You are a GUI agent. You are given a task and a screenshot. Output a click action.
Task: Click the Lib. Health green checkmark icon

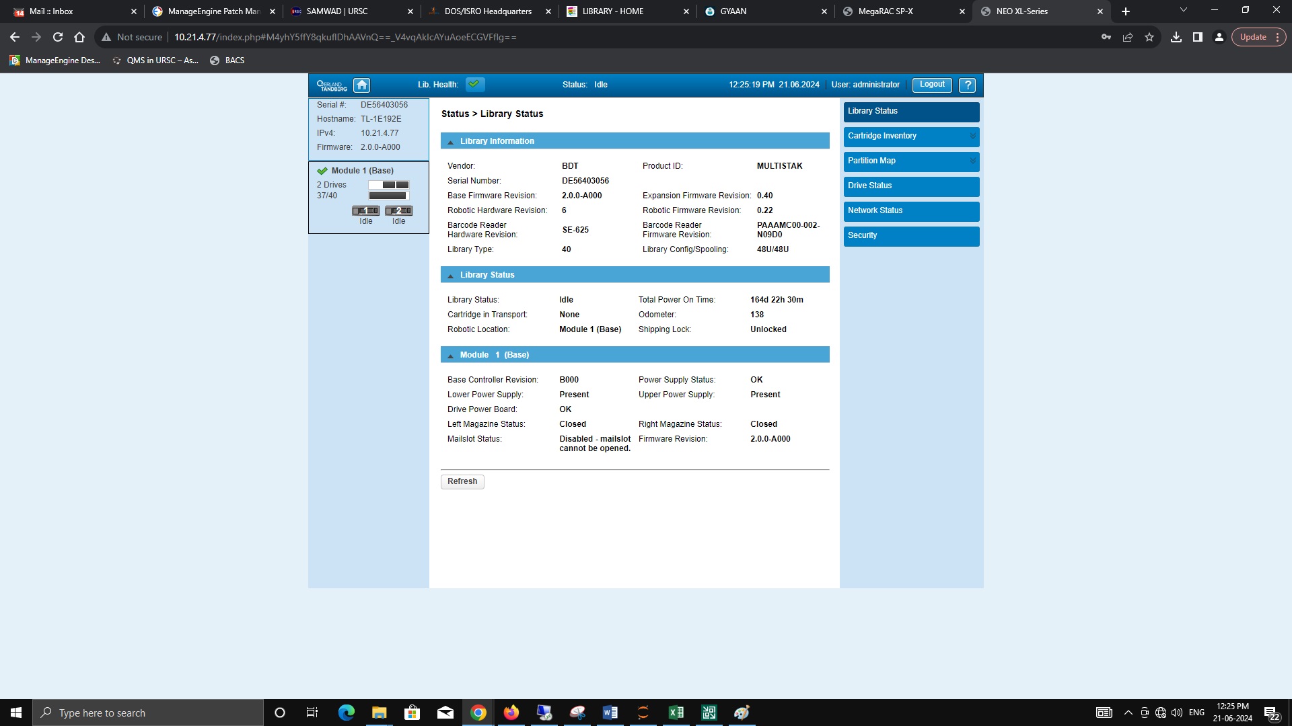pyautogui.click(x=474, y=85)
